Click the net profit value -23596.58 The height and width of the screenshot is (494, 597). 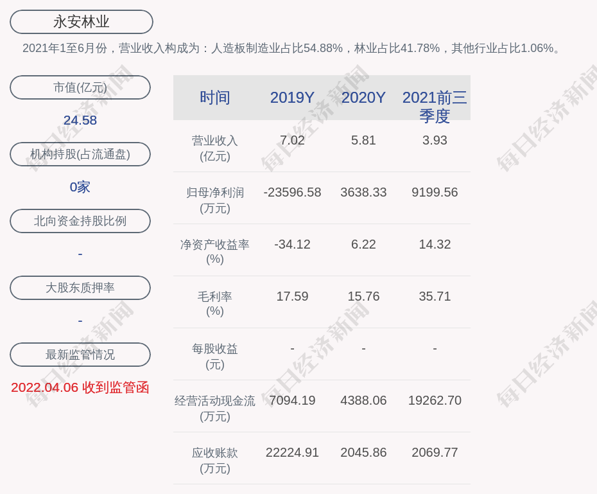point(293,192)
